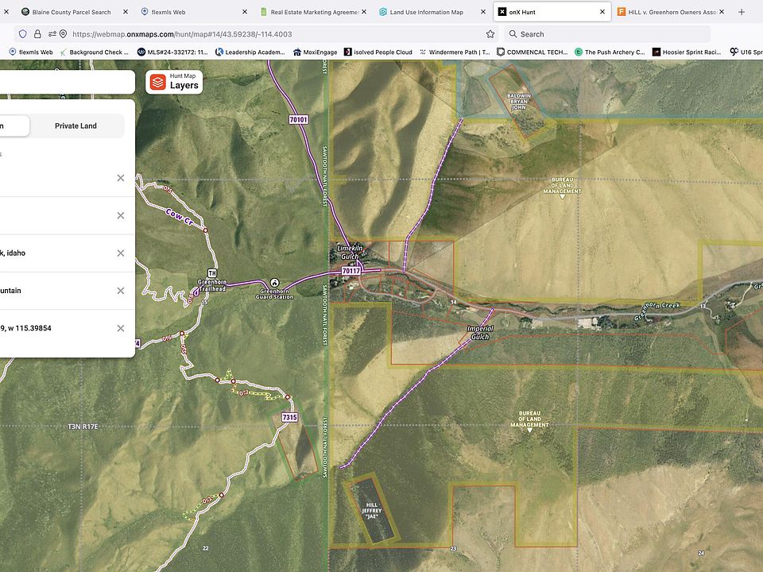The height and width of the screenshot is (572, 763).
Task: Open a new browser tab
Action: 742,12
